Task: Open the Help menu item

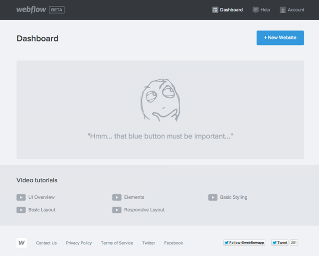Action: click(265, 9)
